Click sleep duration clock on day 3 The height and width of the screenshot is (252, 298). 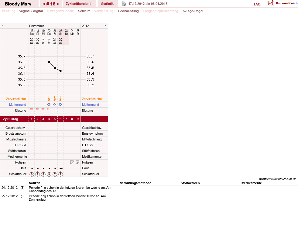click(x=43, y=174)
